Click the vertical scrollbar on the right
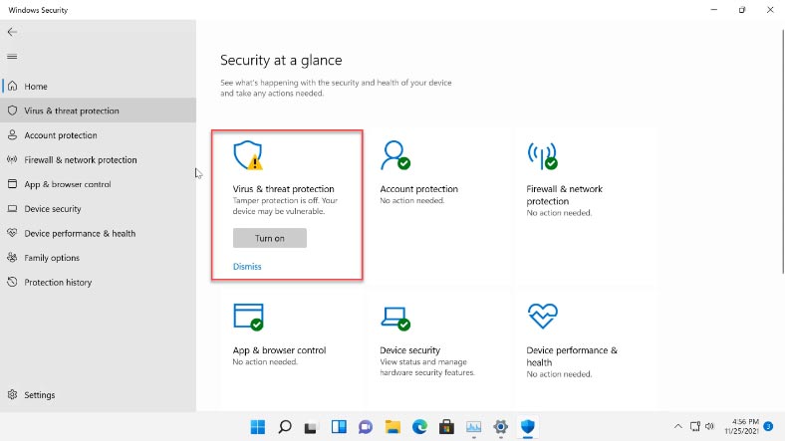Screen dimensions: 785x441 783,151
